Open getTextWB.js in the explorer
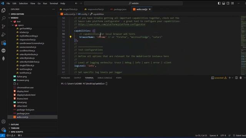 click(x=26, y=29)
